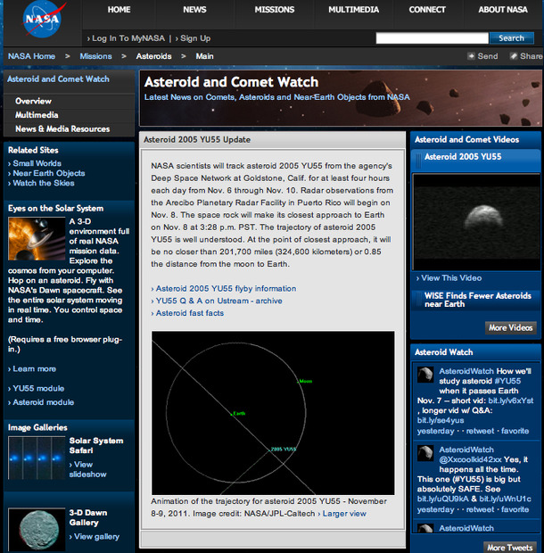The width and height of the screenshot is (544, 553).
Task: Click AsteroidWatch avatar beside @Xxcoolkid42xx tweet
Action: (x=425, y=453)
